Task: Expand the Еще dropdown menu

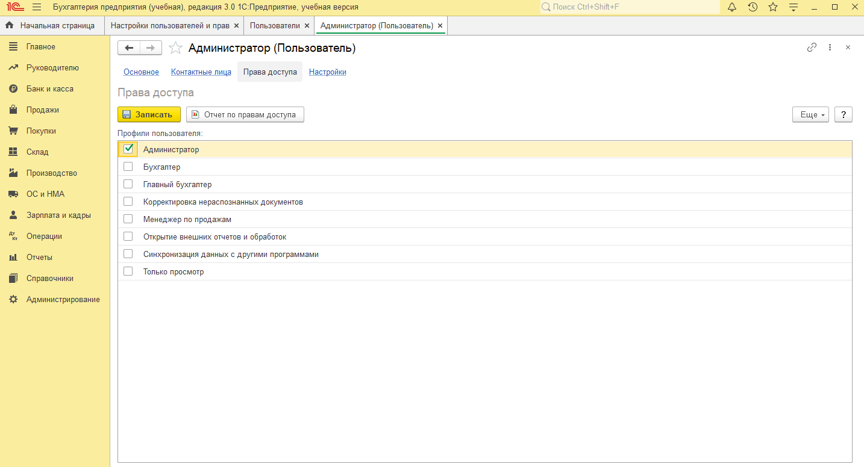Action: [810, 114]
